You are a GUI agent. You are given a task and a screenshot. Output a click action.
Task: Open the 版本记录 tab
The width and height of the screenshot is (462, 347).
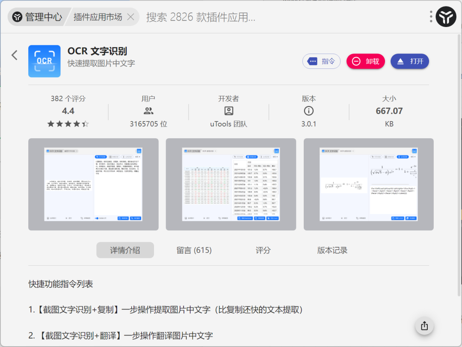pyautogui.click(x=332, y=250)
